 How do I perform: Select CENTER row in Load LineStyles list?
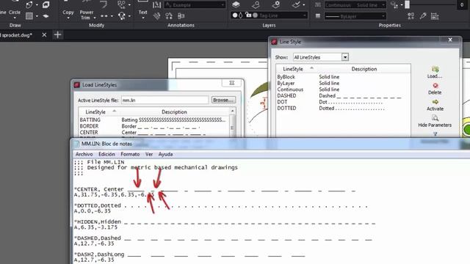click(x=153, y=132)
